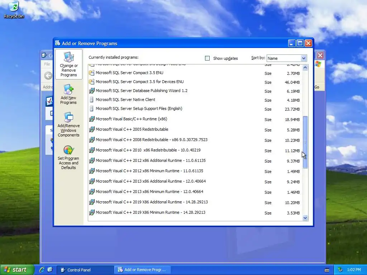This screenshot has height=275, width=367.
Task: Enable the Show updates checkbox
Action: click(x=207, y=58)
